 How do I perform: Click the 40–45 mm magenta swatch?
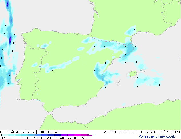tap(77, 135)
